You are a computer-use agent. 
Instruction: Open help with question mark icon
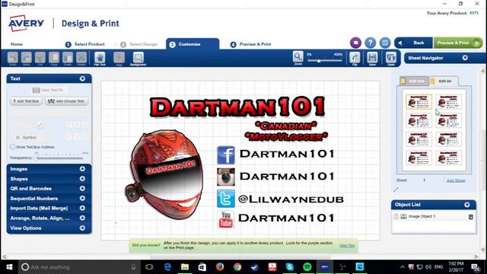click(x=371, y=43)
